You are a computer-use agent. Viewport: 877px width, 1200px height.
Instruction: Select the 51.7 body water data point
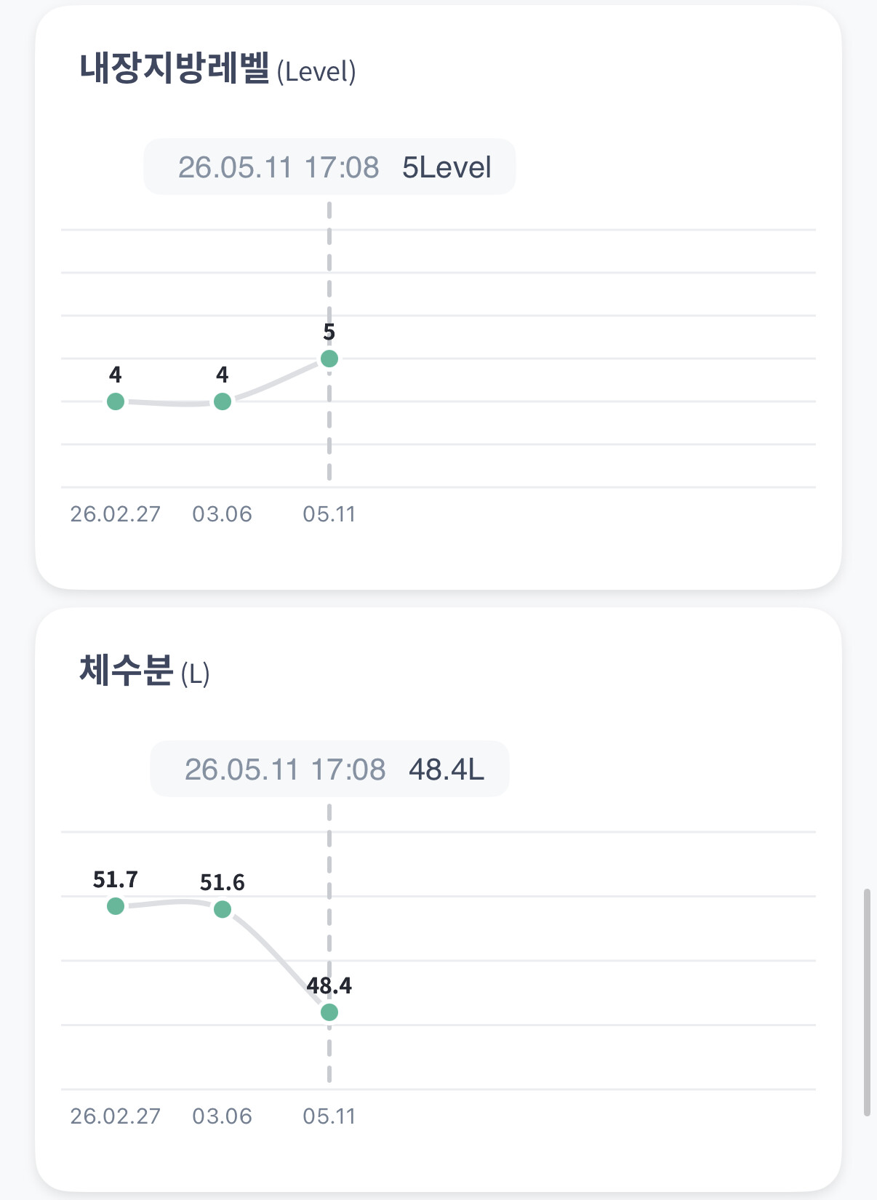tap(116, 906)
